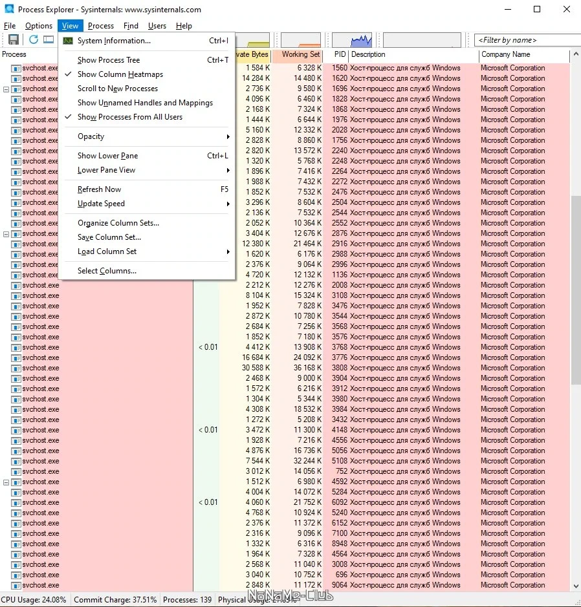Sort by Private Bytes column header

(x=252, y=54)
